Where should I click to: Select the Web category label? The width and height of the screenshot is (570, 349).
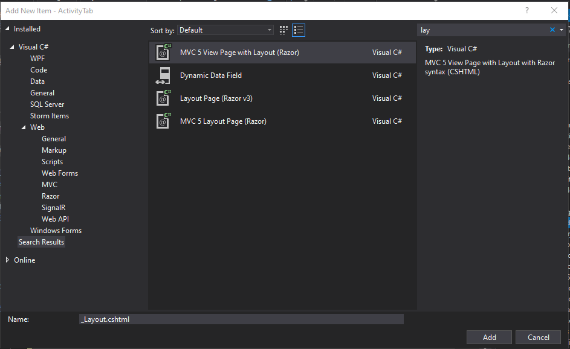(37, 127)
